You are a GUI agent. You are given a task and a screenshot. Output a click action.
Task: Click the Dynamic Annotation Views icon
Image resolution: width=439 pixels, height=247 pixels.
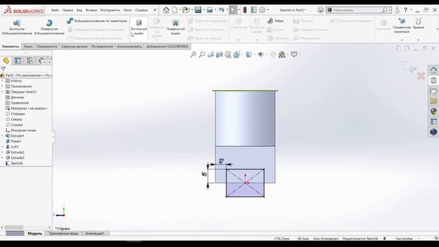tap(228, 54)
